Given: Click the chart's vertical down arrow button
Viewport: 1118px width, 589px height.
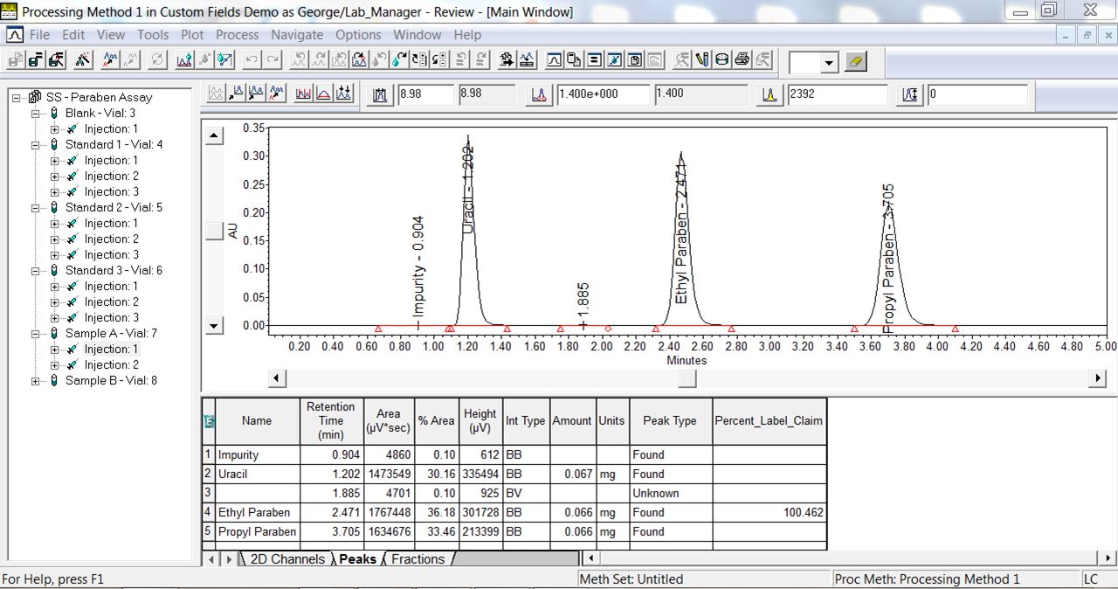Looking at the screenshot, I should [213, 326].
